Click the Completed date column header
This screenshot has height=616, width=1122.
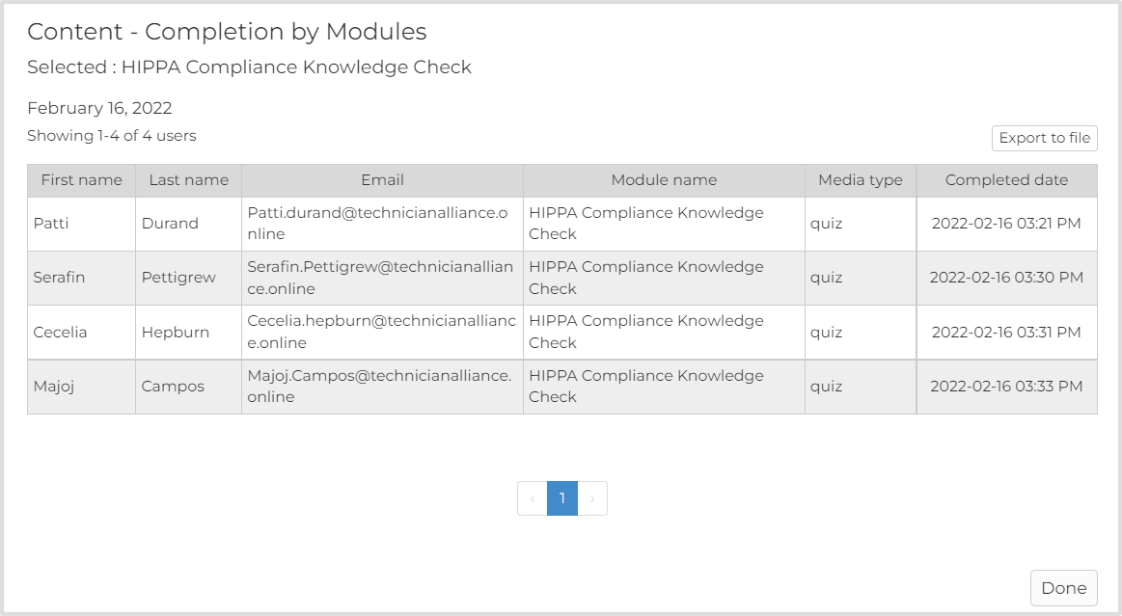coord(1006,180)
